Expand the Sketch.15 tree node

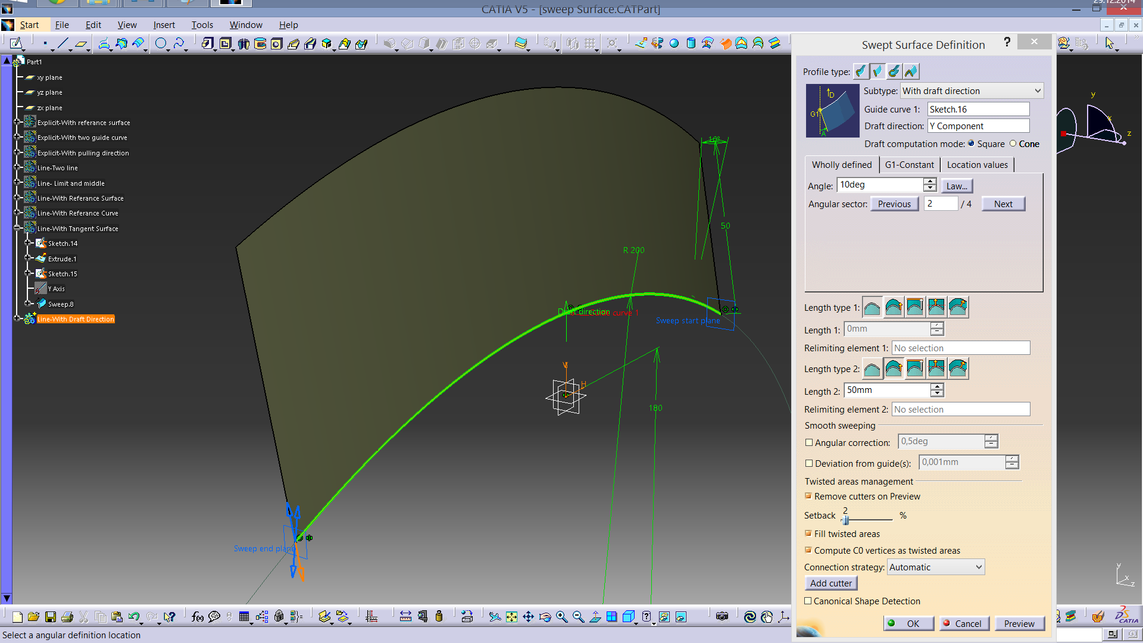pyautogui.click(x=27, y=273)
